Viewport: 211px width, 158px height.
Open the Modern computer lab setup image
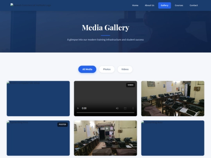[x=38, y=98]
